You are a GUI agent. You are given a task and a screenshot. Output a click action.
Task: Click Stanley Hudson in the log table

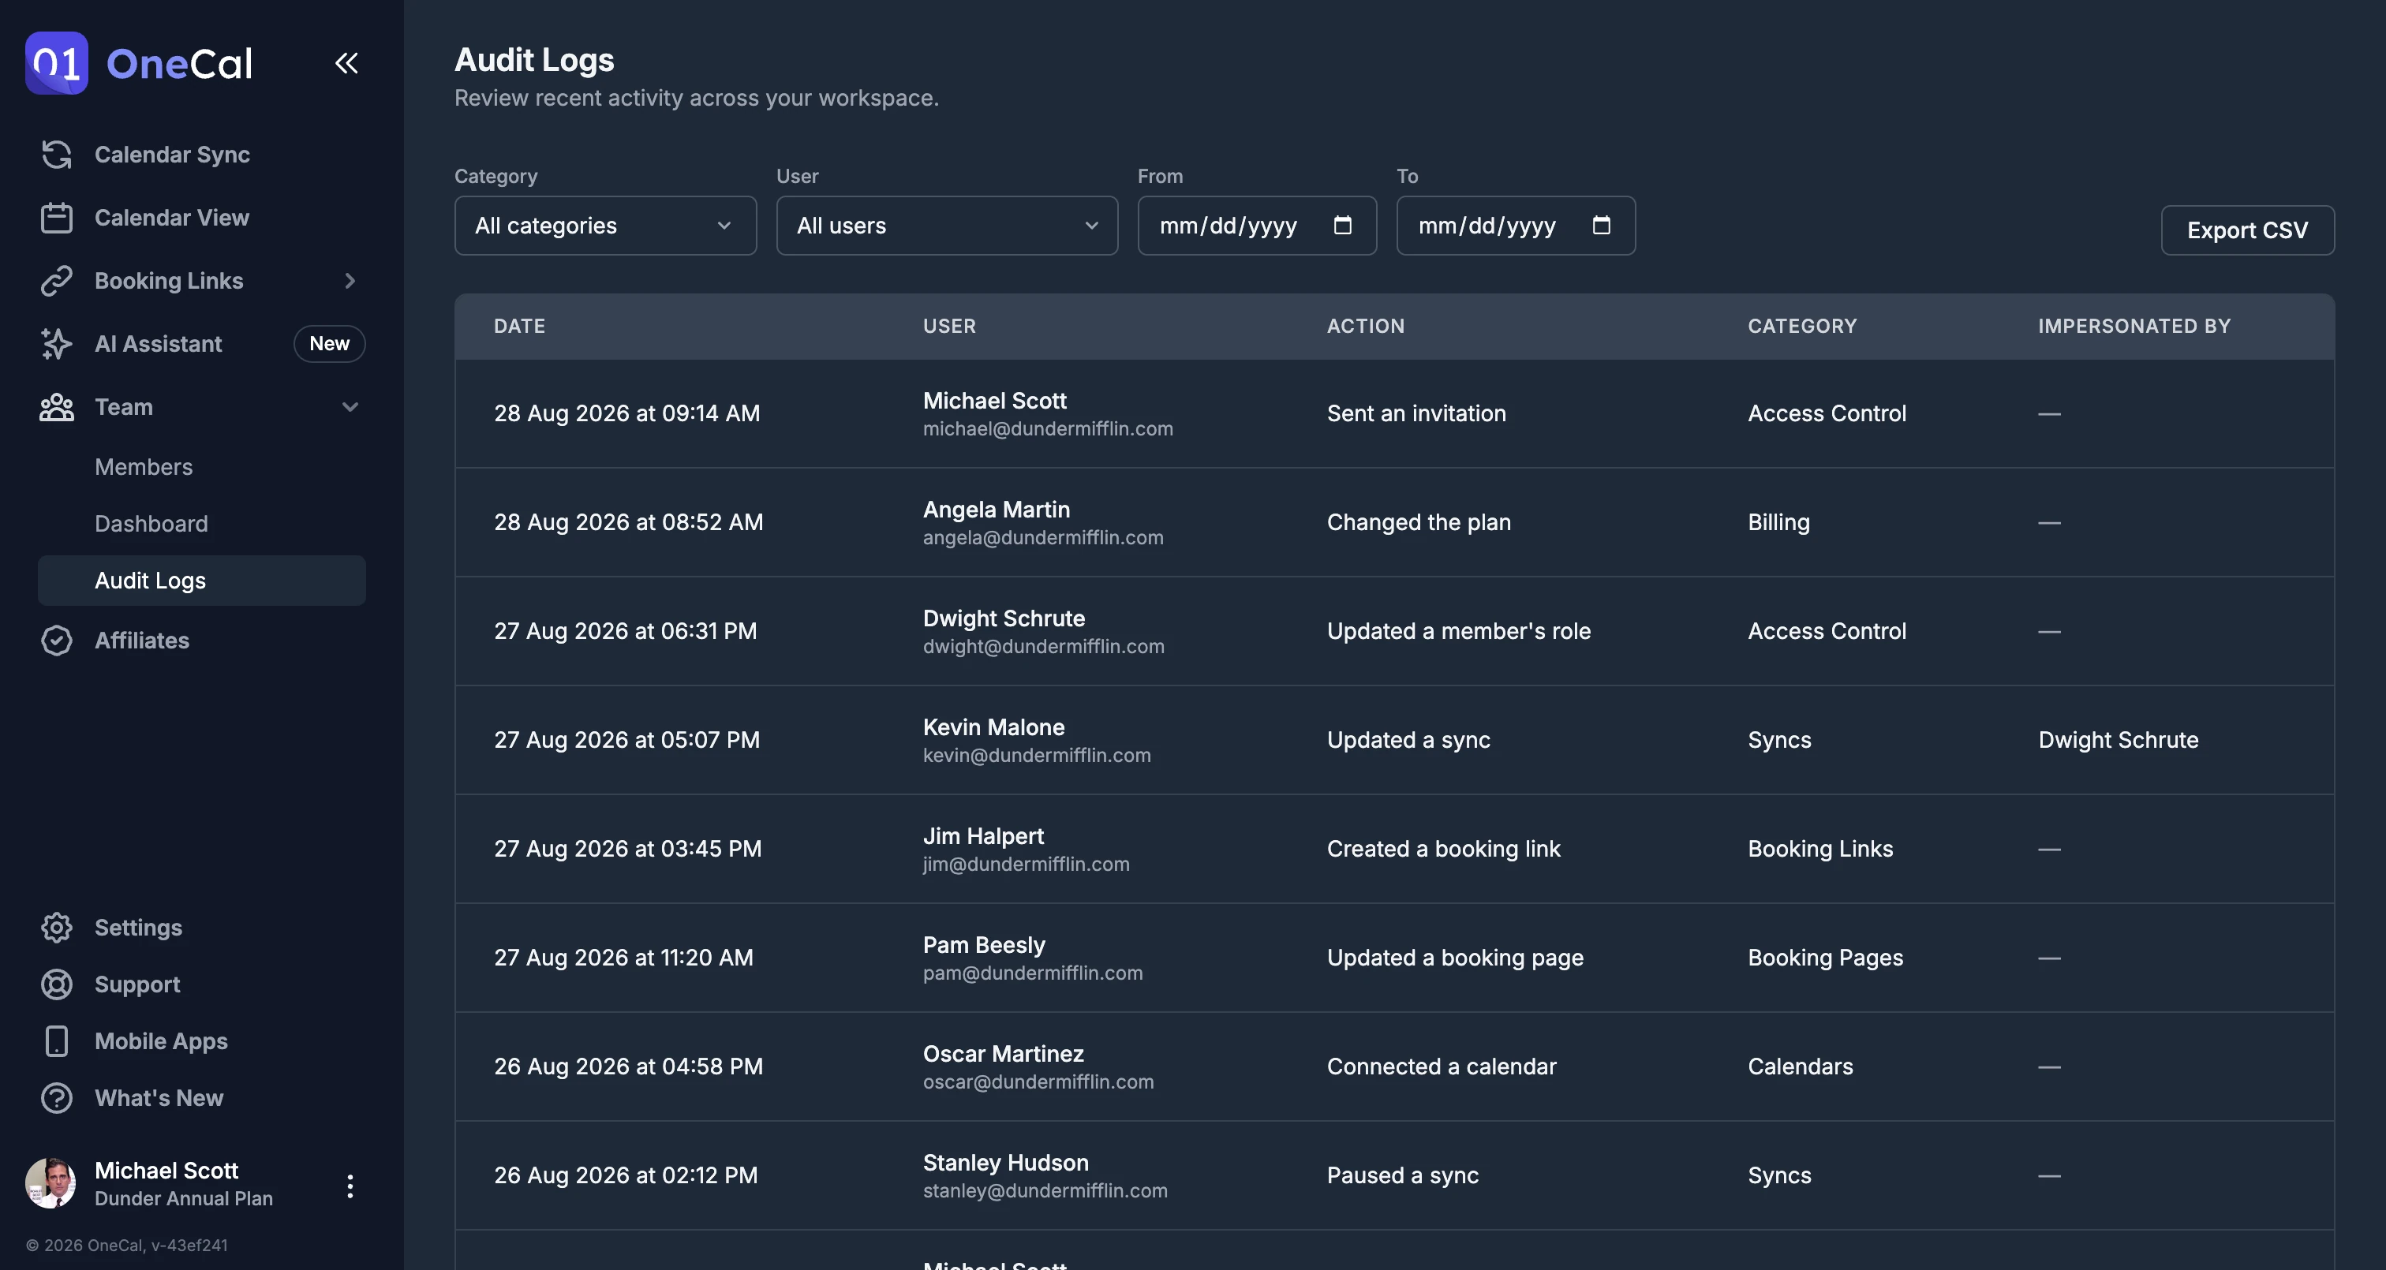pyautogui.click(x=1005, y=1163)
